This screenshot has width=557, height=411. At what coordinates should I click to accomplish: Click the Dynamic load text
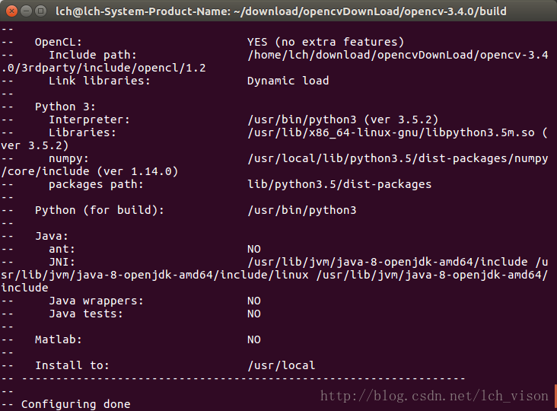(288, 81)
